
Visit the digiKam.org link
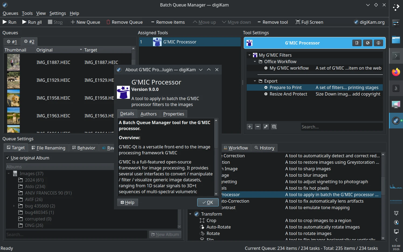coord(369,22)
